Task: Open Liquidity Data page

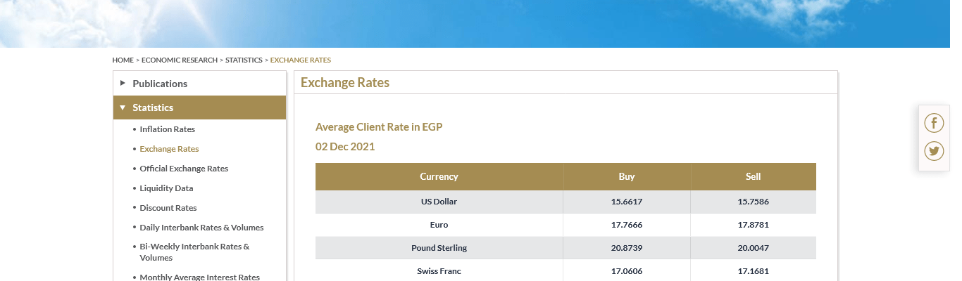Action: [x=166, y=188]
